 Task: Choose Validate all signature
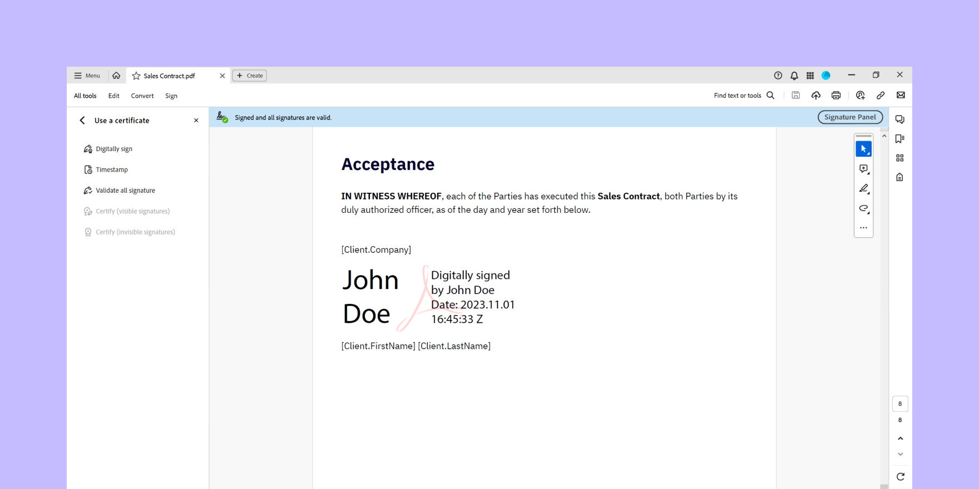click(x=120, y=191)
